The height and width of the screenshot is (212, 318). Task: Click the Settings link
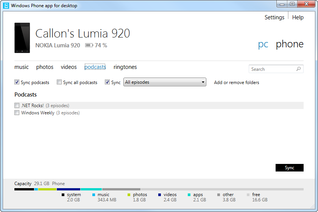[x=274, y=17]
